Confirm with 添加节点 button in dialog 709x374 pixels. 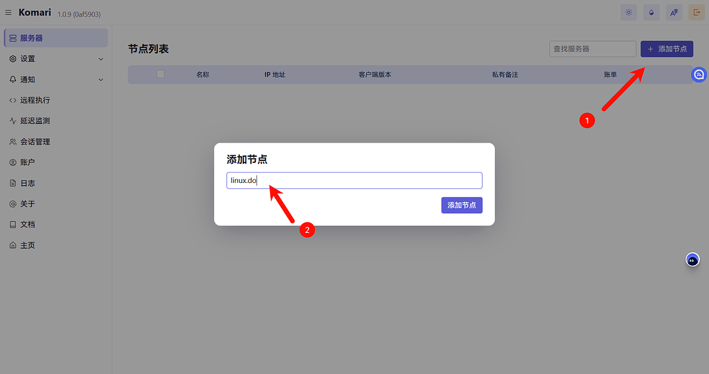tap(461, 205)
